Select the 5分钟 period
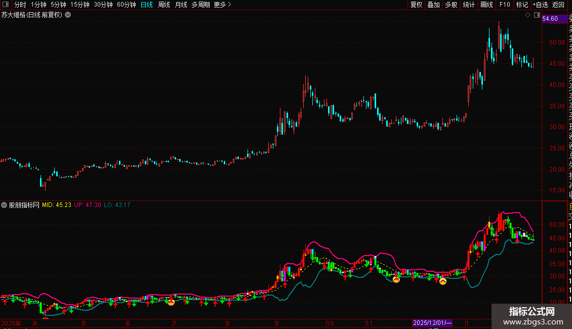This screenshot has height=329, width=572. coord(58,5)
